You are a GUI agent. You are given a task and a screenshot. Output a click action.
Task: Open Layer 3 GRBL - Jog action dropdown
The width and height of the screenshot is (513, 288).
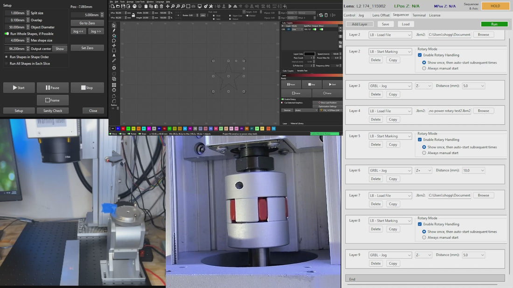point(390,86)
